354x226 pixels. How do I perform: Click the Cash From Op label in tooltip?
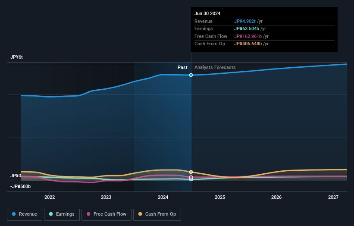[210, 44]
